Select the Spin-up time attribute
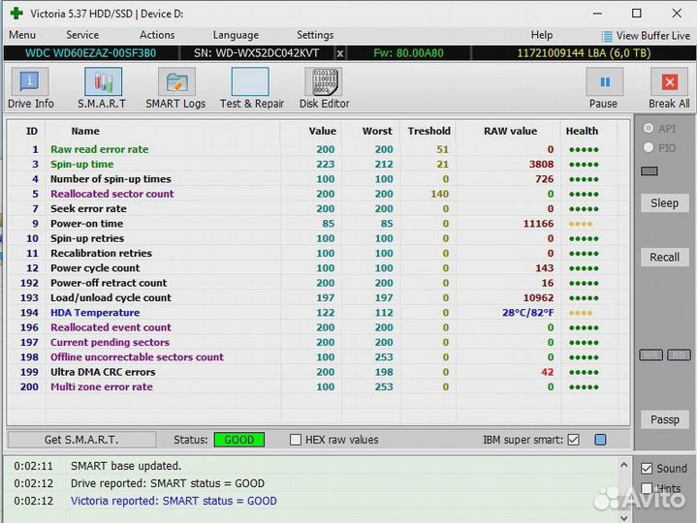Viewport: 697px width, 523px height. coord(318,165)
